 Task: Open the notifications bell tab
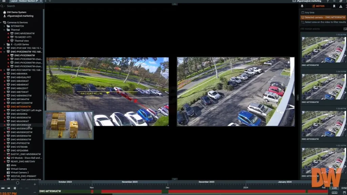coord(302,6)
